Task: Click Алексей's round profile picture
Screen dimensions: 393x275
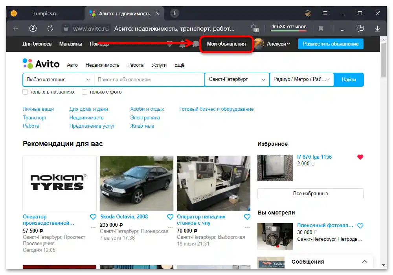Action: pyautogui.click(x=259, y=44)
